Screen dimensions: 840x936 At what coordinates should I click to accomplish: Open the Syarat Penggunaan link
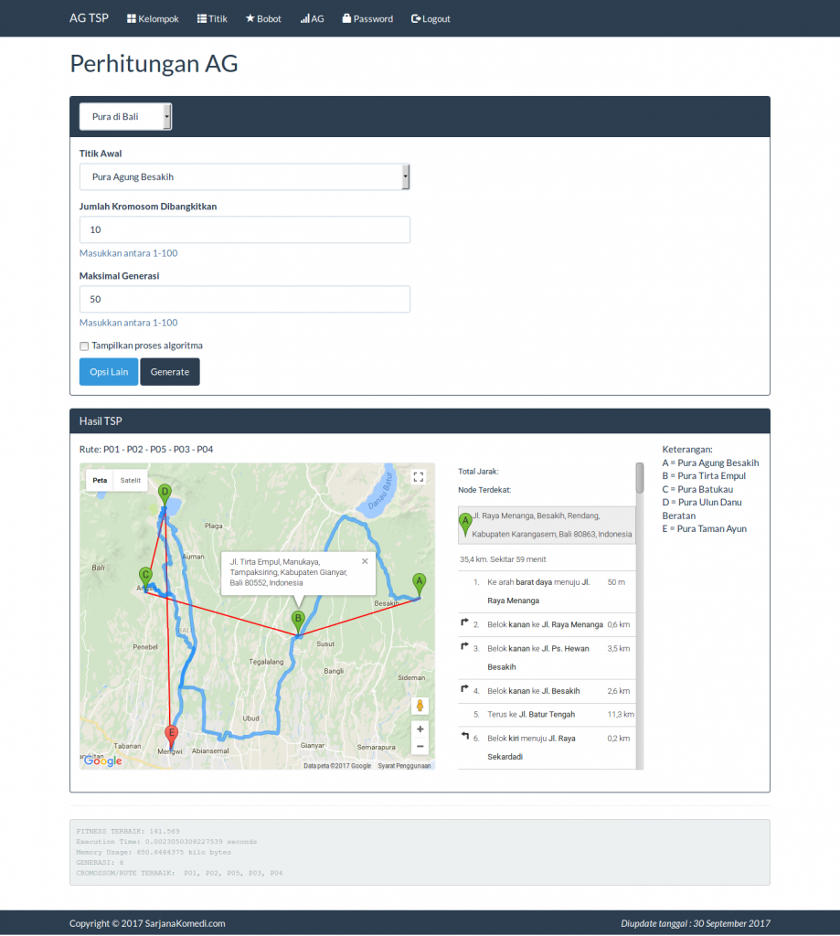point(405,767)
